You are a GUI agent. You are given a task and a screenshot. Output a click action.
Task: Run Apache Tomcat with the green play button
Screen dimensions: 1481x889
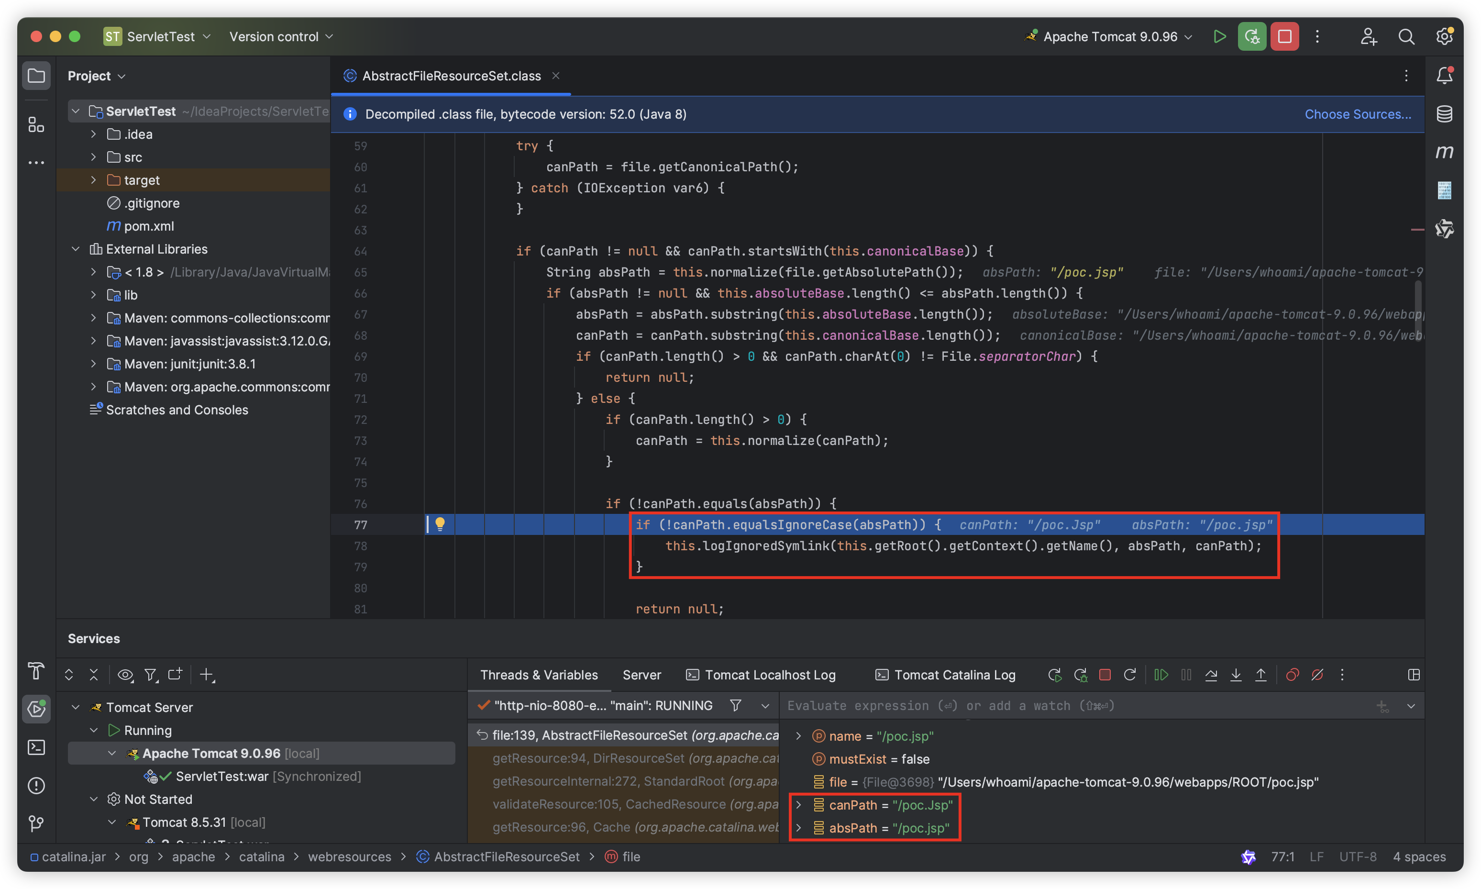click(x=1219, y=36)
